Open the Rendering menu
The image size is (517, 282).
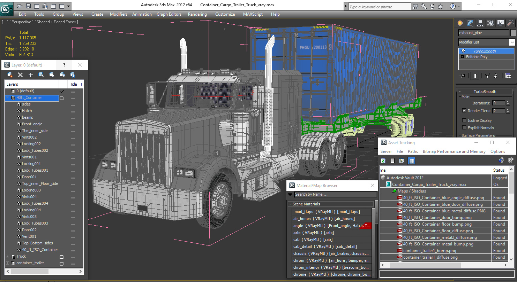197,14
